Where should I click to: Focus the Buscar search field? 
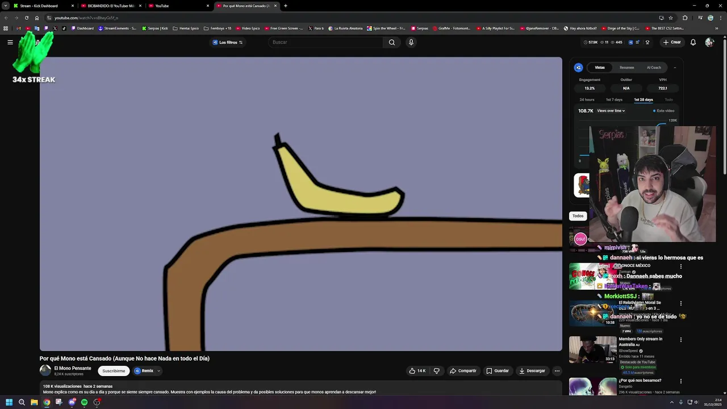coord(326,42)
